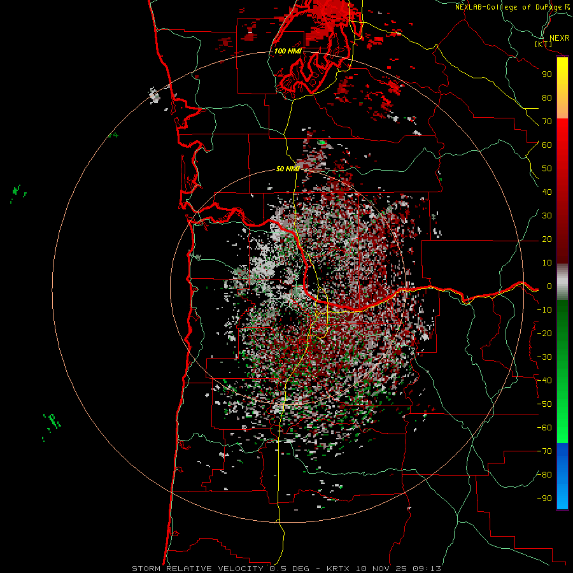
Task: Pick the blue segment of the color bar
Action: 562,476
